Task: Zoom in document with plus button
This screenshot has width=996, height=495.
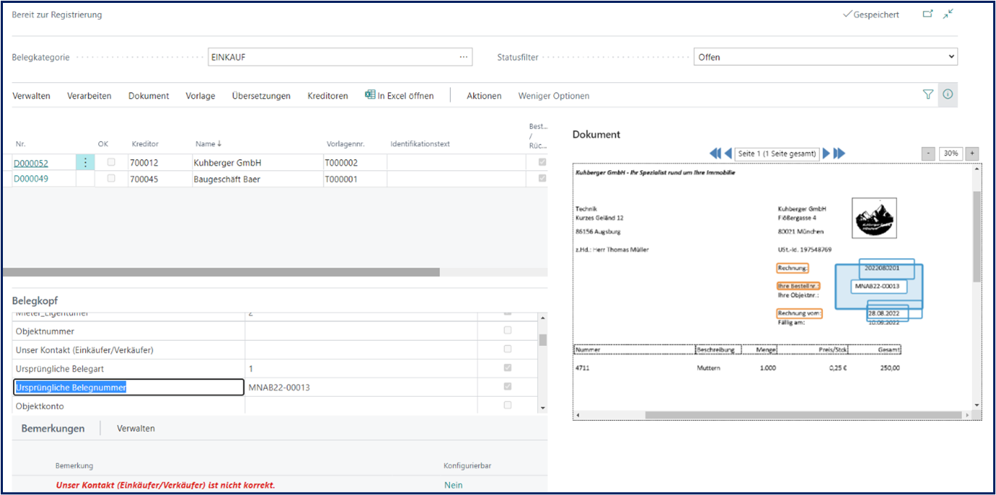Action: pyautogui.click(x=972, y=153)
